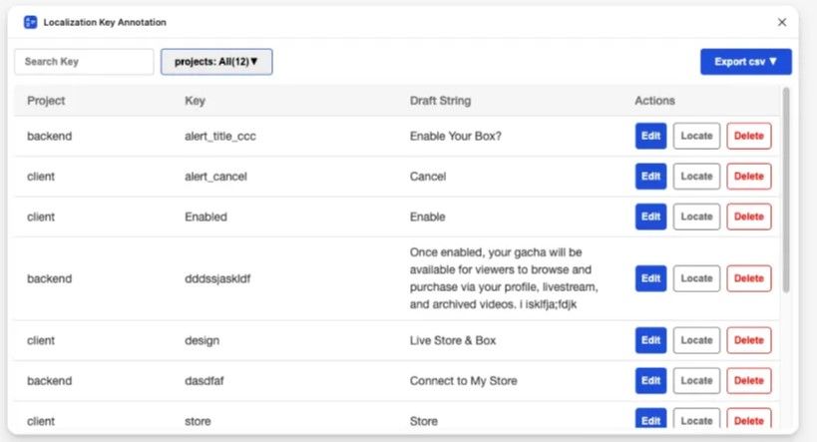The height and width of the screenshot is (442, 817).
Task: Edit the dasdfaf key entry
Action: point(650,380)
